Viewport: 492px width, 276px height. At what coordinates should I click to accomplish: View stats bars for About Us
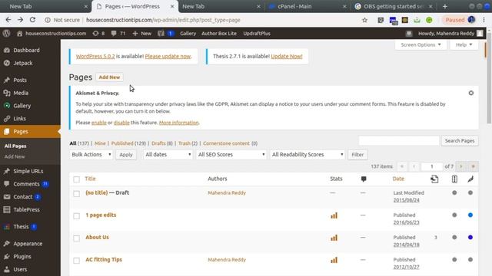(334, 238)
